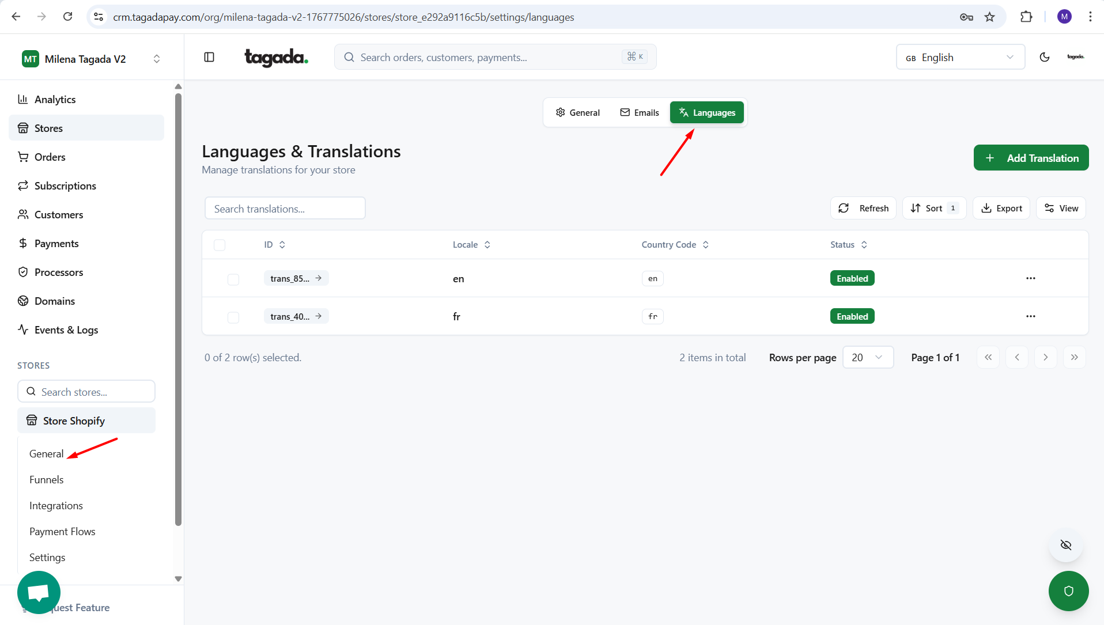Click the green shield icon button
Viewport: 1104px width, 625px height.
(x=1068, y=590)
